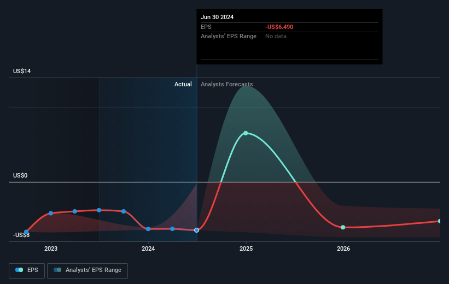Click the tooltip EPS label
Image resolution: width=449 pixels, height=284 pixels.
[x=206, y=27]
